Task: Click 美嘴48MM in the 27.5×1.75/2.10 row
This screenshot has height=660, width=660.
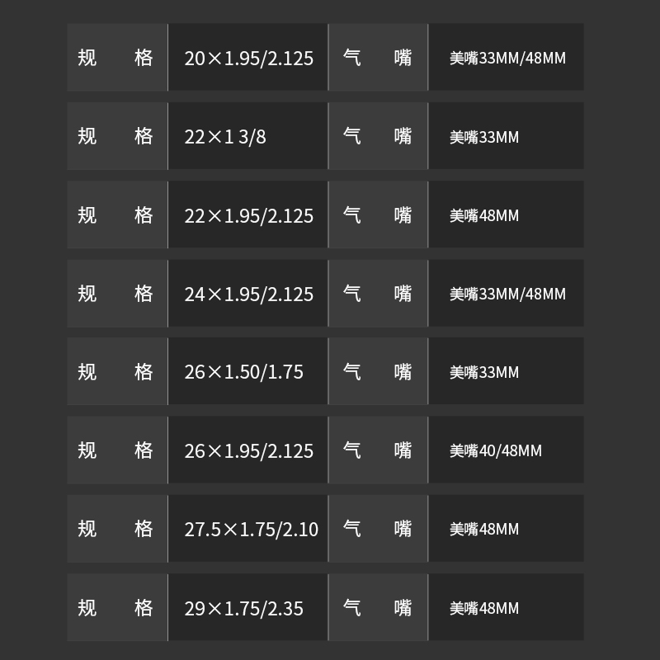Action: (x=484, y=529)
